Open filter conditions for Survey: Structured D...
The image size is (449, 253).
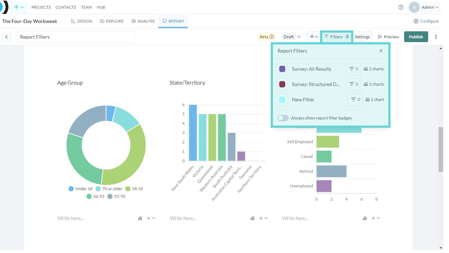click(x=353, y=84)
